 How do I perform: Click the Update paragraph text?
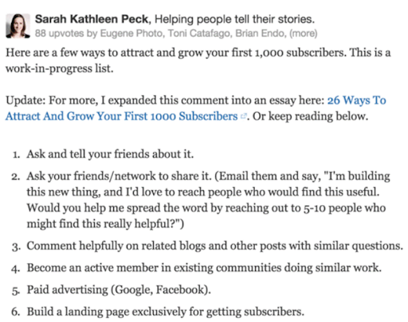(167, 100)
